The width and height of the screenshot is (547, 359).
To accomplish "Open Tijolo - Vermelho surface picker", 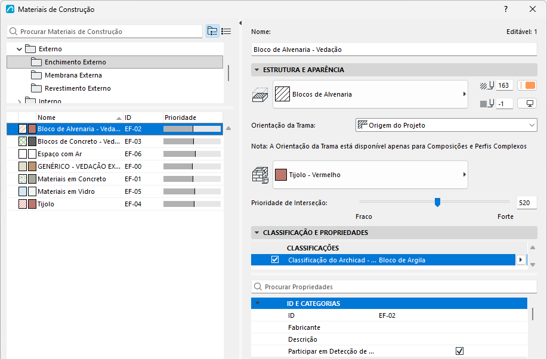I will point(370,175).
